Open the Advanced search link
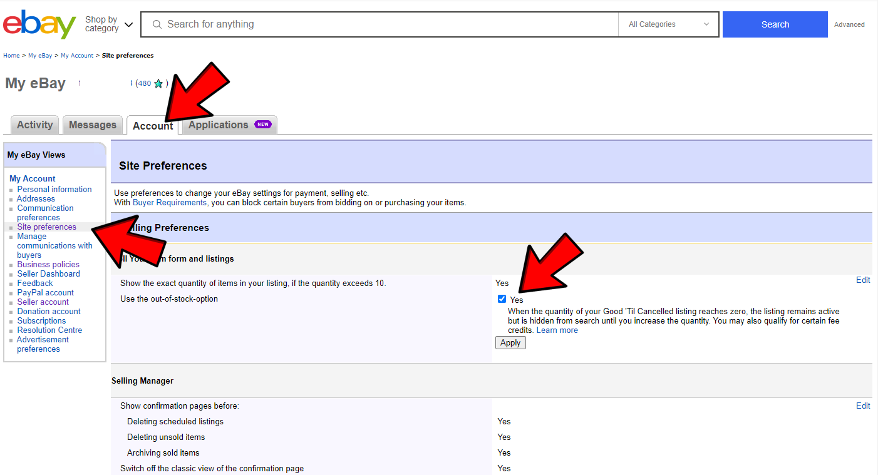 [x=849, y=24]
